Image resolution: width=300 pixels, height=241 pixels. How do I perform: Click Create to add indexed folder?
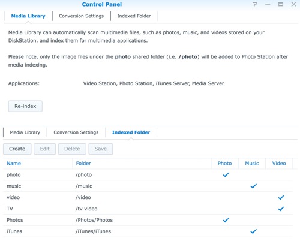tap(17, 149)
